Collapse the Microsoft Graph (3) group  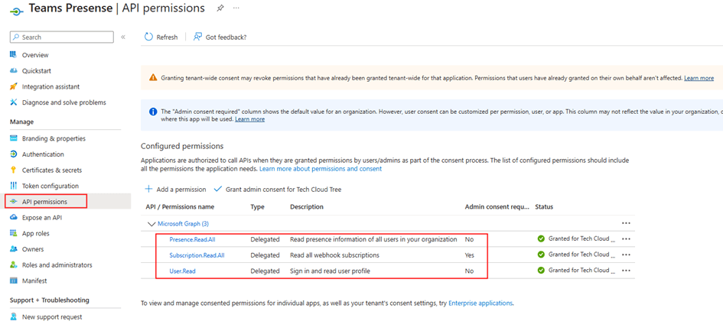[x=150, y=223]
